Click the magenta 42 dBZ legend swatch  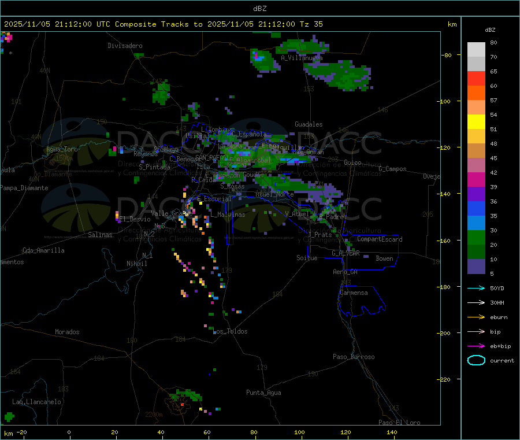[x=476, y=179]
